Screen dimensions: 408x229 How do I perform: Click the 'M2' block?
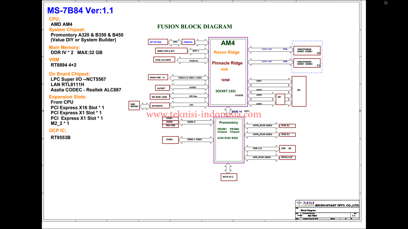coord(299,91)
